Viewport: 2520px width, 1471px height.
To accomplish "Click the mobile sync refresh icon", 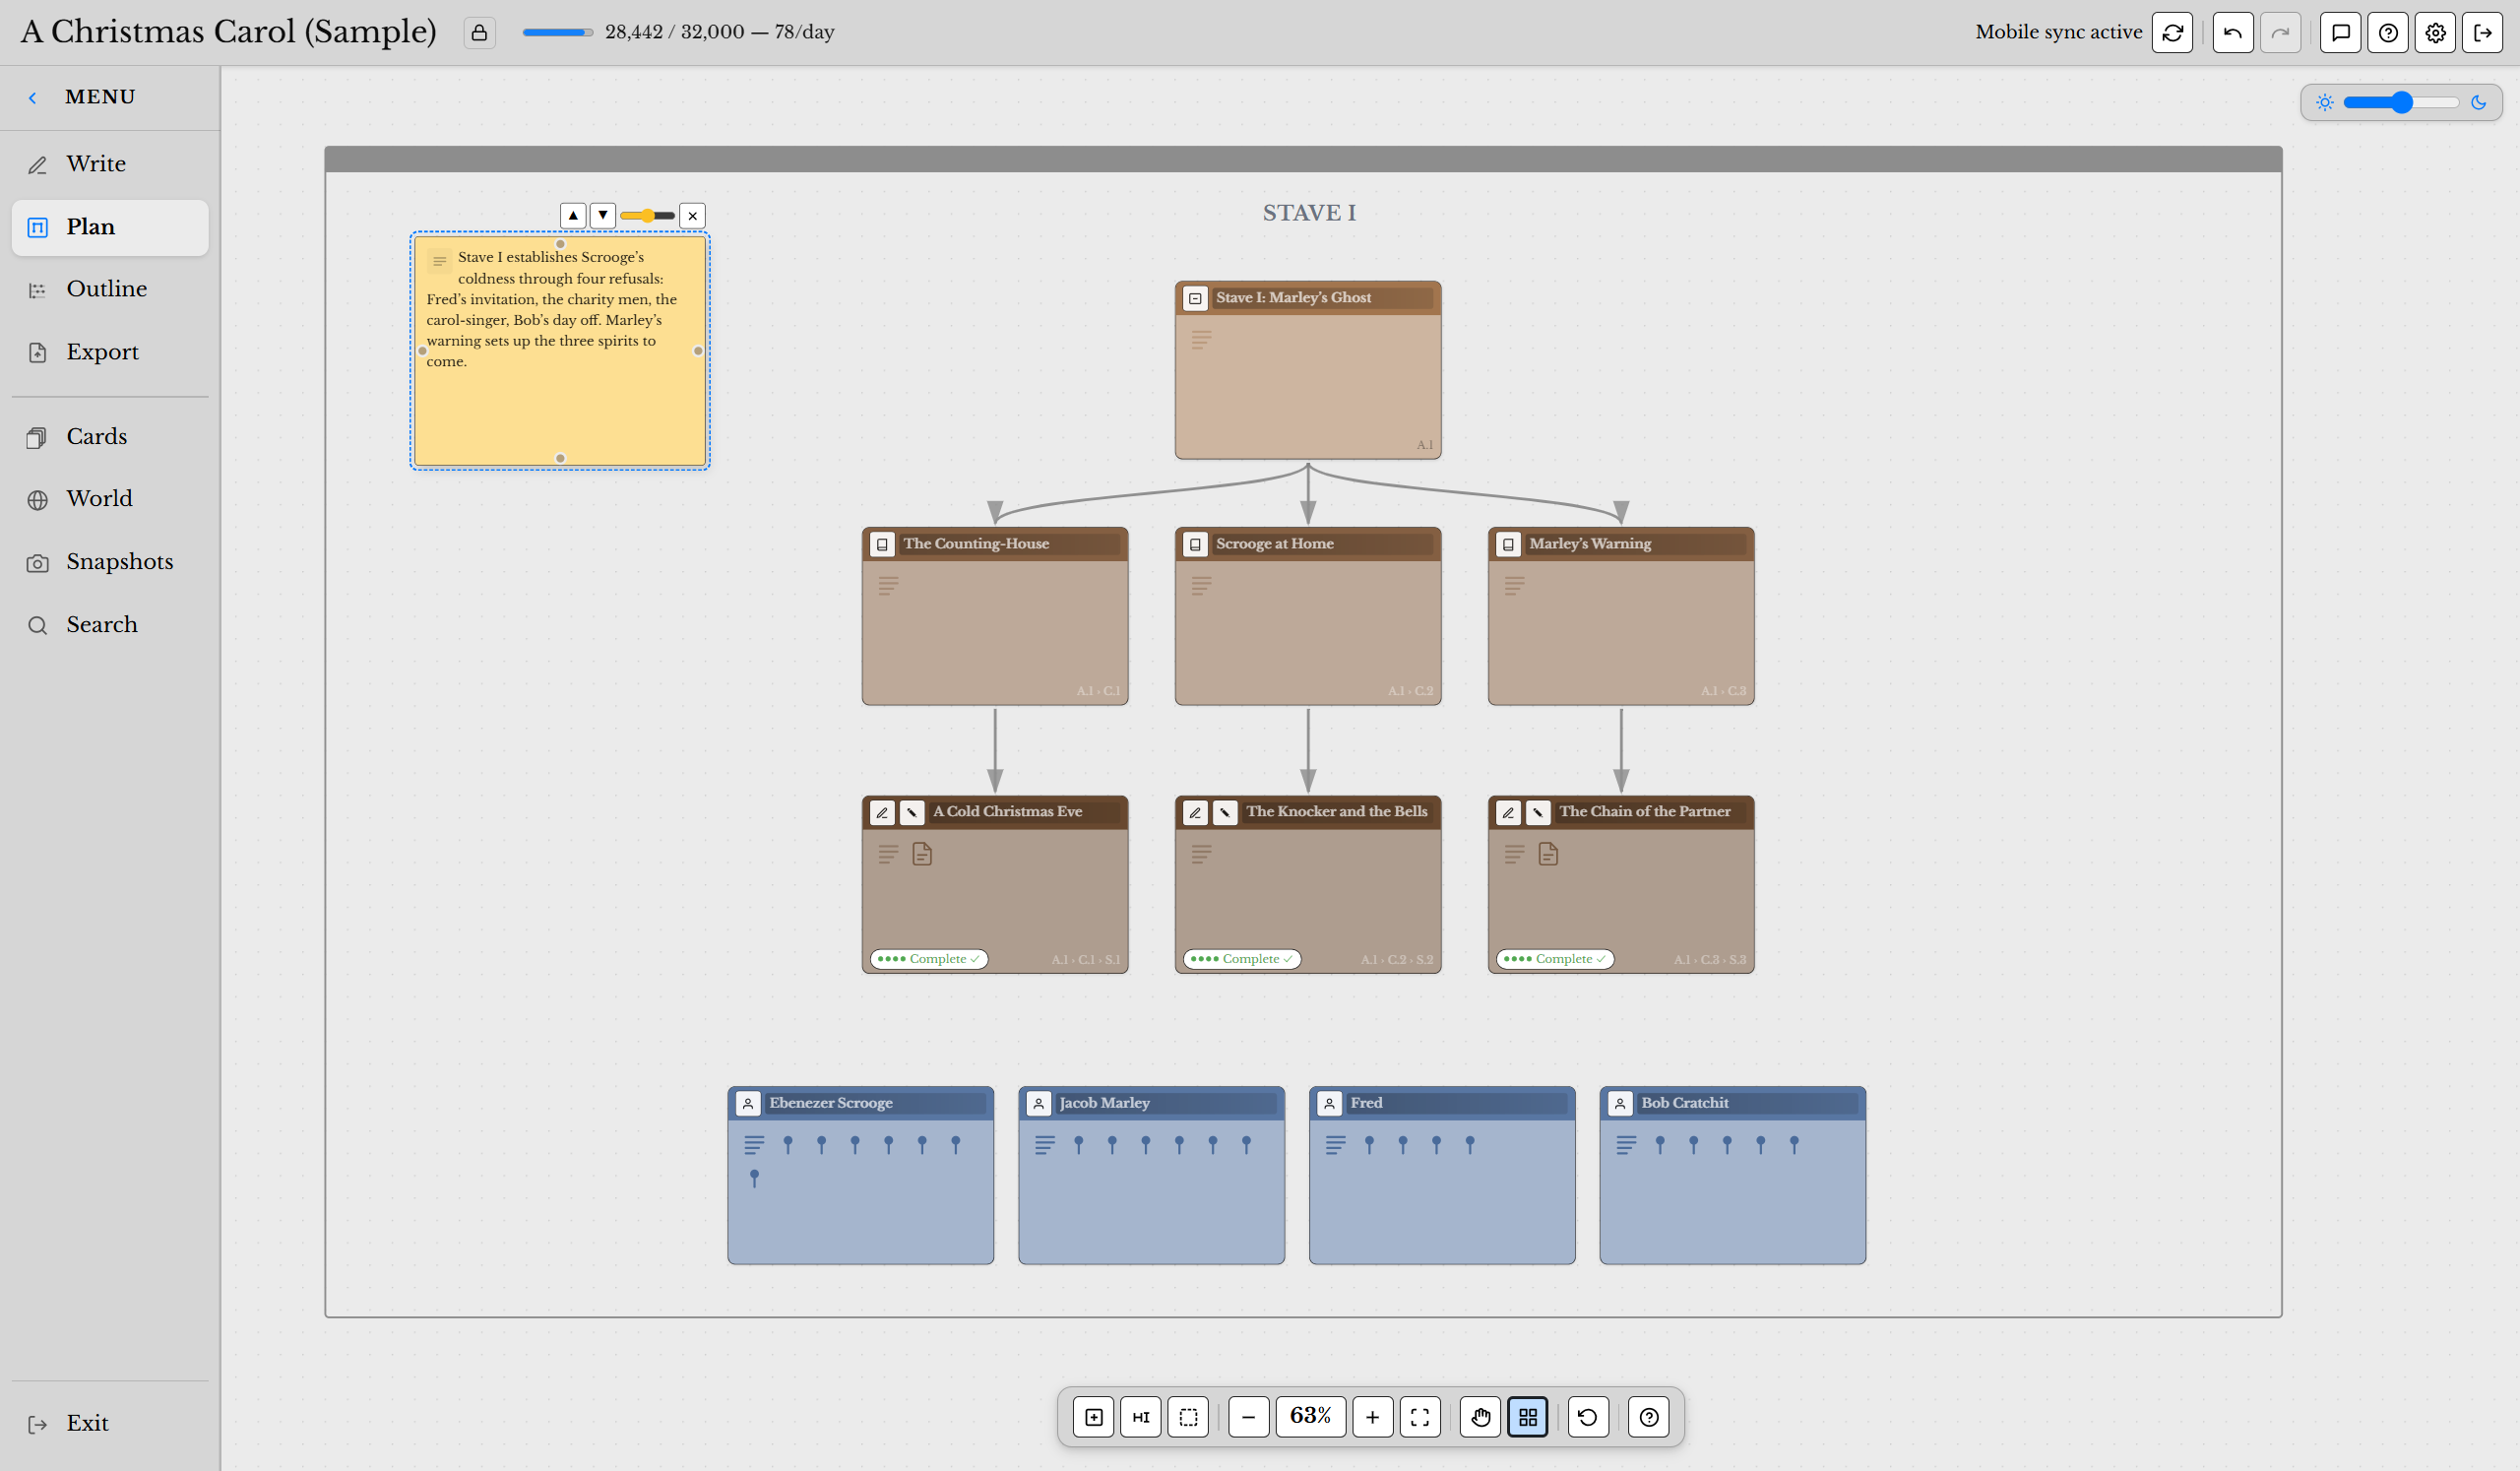I will tap(2172, 33).
